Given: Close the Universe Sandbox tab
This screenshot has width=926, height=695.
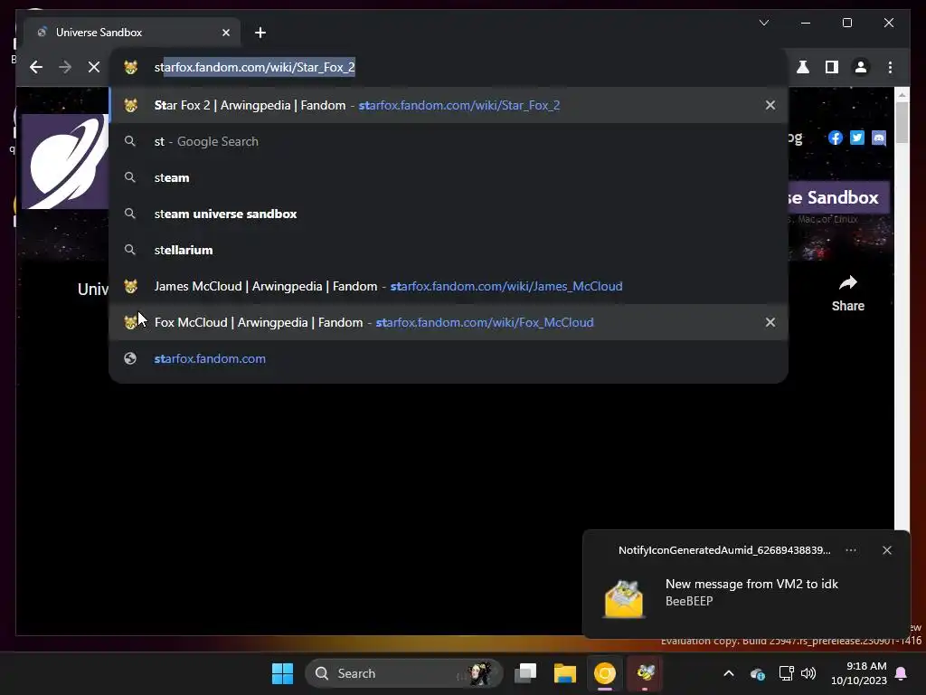Looking at the screenshot, I should pyautogui.click(x=225, y=33).
